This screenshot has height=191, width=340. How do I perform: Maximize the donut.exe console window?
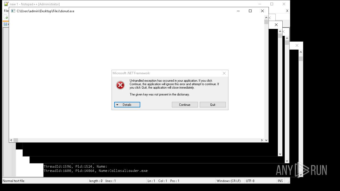pyautogui.click(x=250, y=11)
